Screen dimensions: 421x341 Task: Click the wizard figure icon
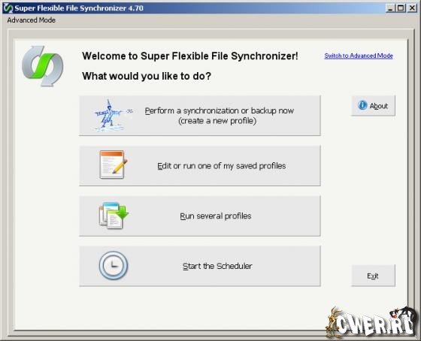point(113,116)
